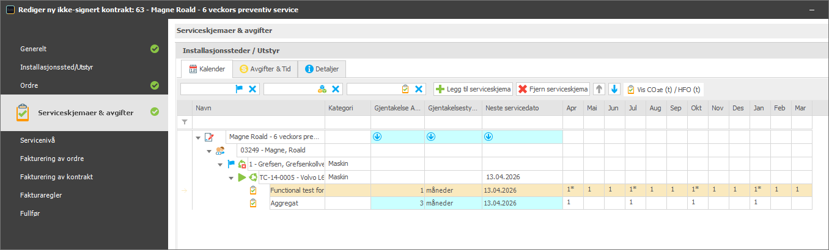Open the Kalender tab
This screenshot has width=829, height=250.
tap(207, 69)
